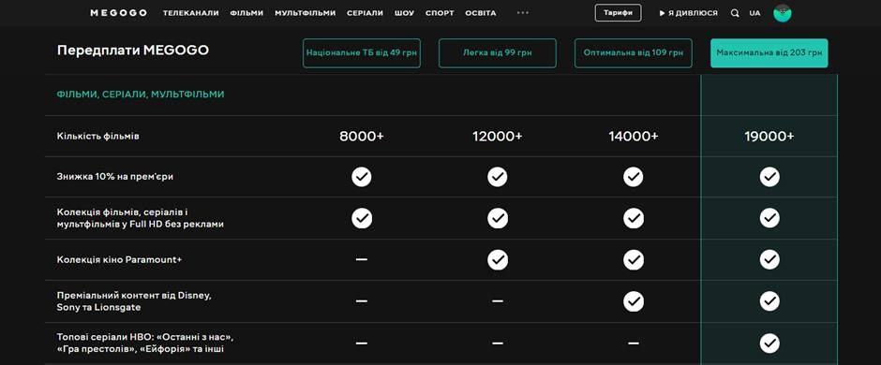Open Я дивлюся list
Image resolution: width=881 pixels, height=365 pixels.
pos(689,13)
